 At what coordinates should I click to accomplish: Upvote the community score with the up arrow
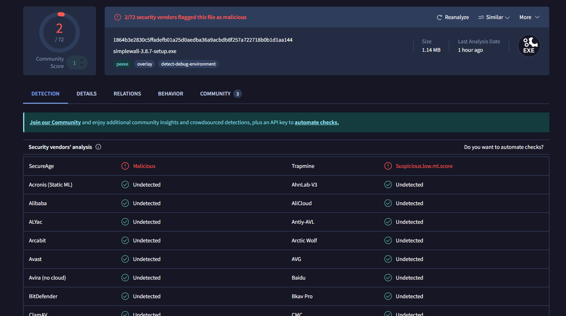(x=82, y=60)
